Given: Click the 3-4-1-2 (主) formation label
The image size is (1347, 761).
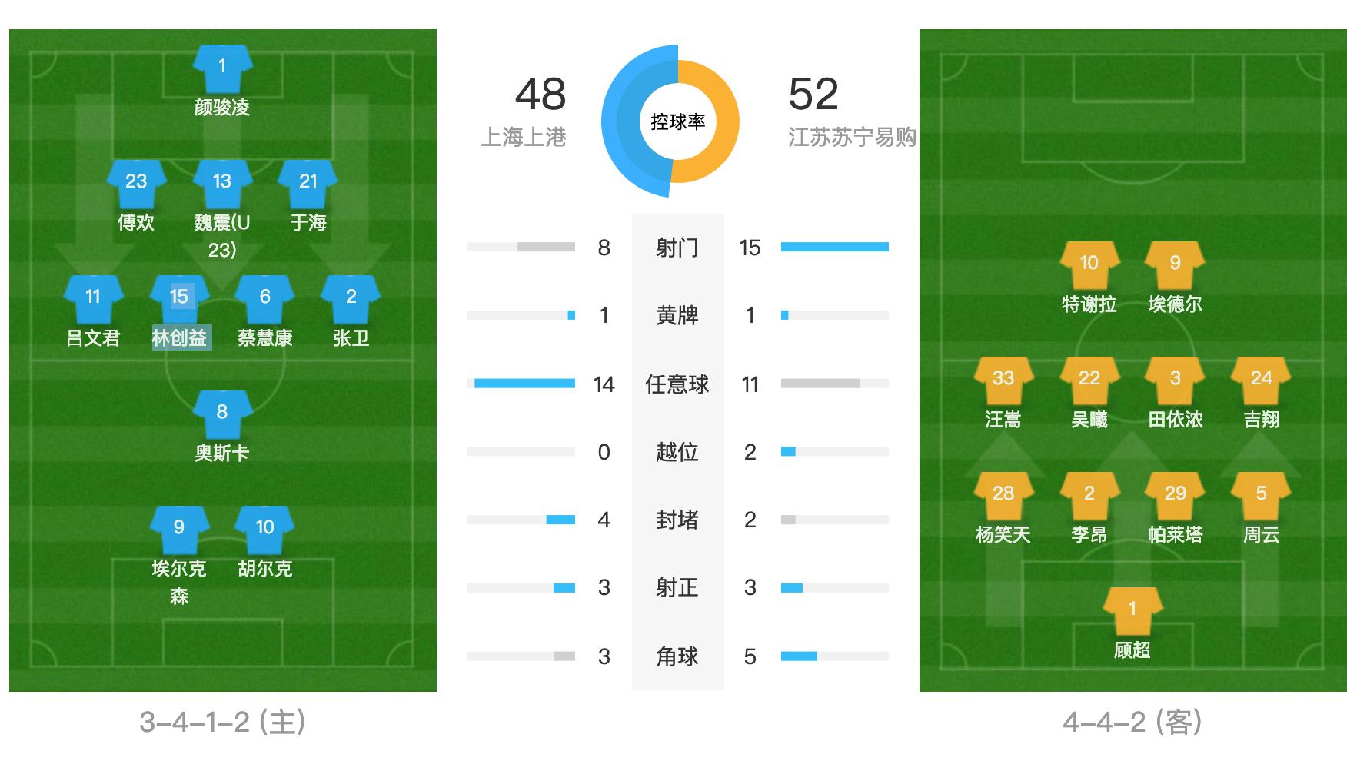Looking at the screenshot, I should click(x=222, y=722).
